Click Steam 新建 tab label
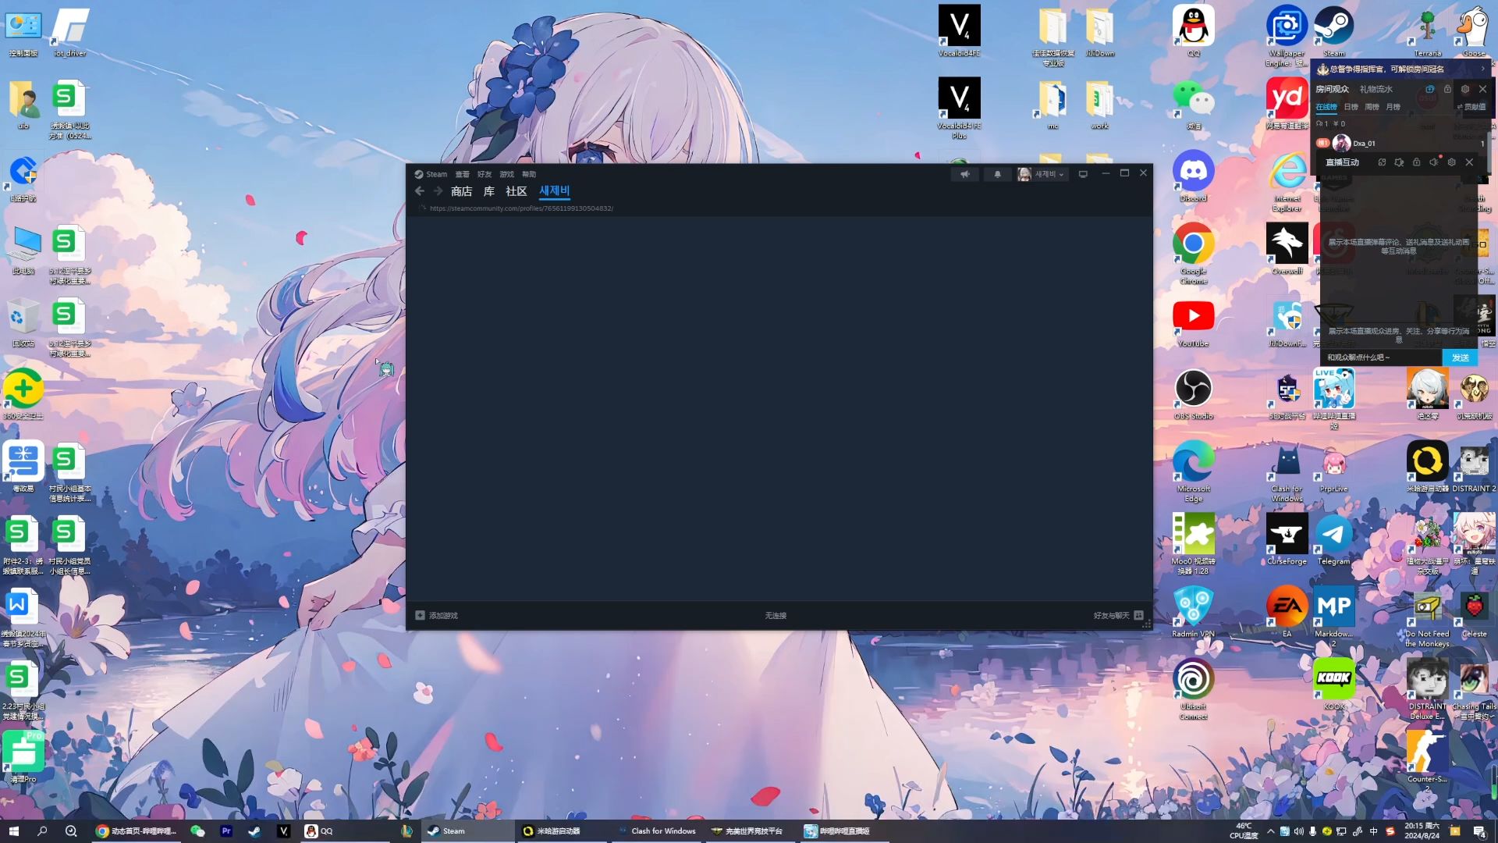The height and width of the screenshot is (843, 1498). pos(553,191)
